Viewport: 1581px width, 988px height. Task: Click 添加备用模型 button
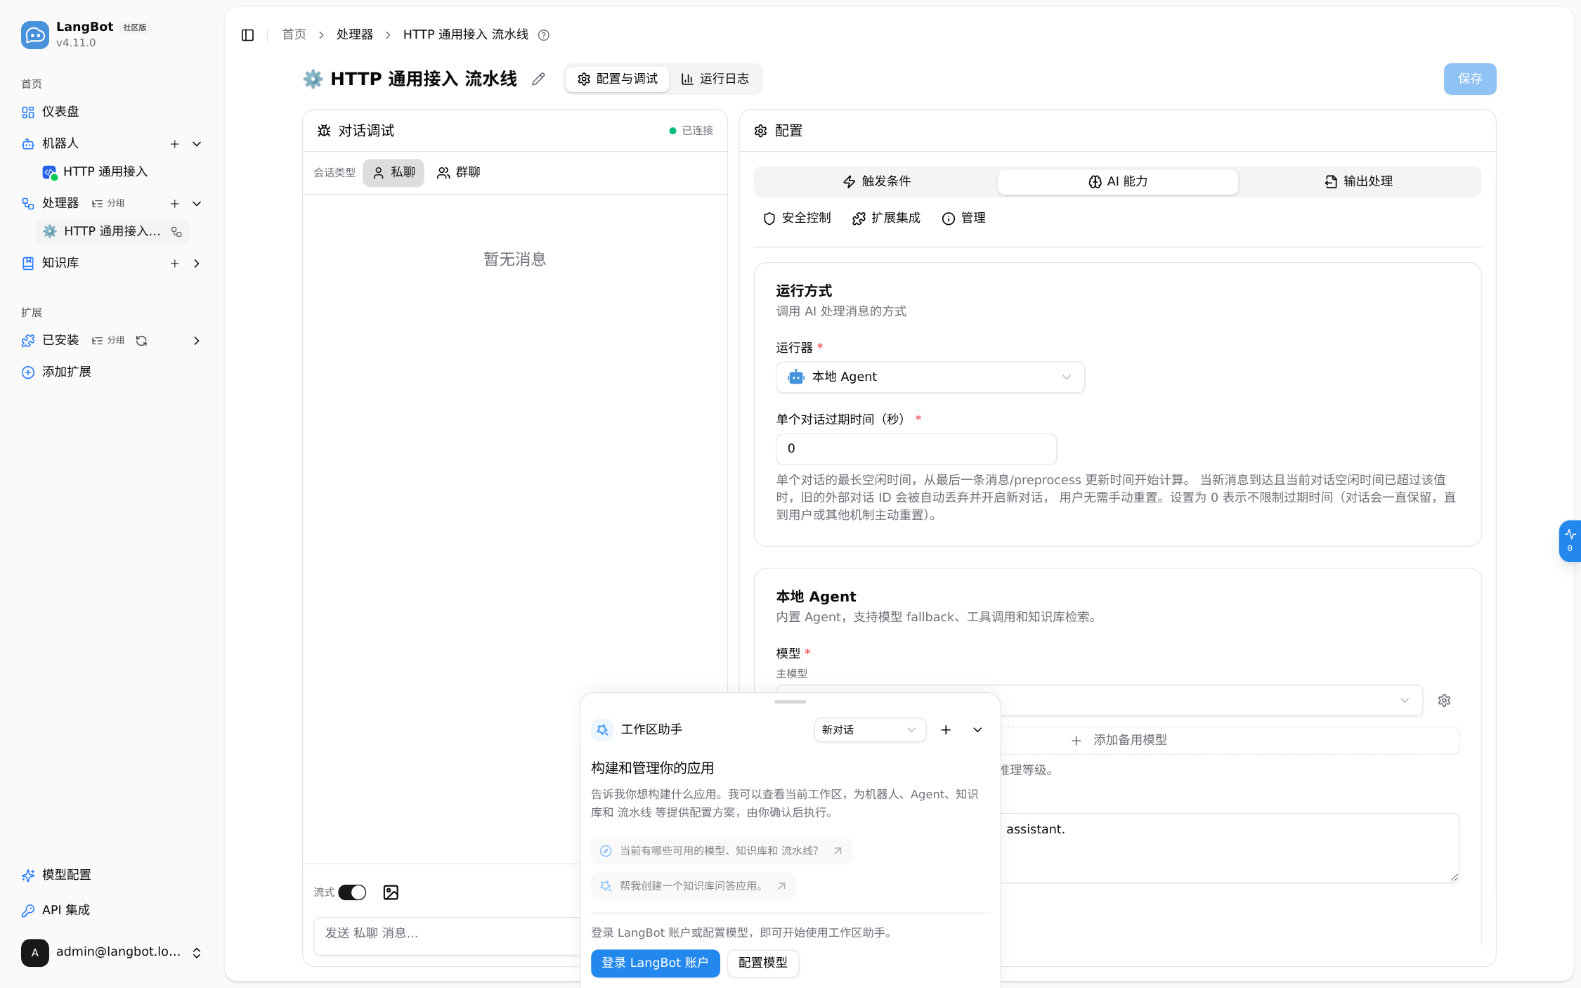(1120, 741)
